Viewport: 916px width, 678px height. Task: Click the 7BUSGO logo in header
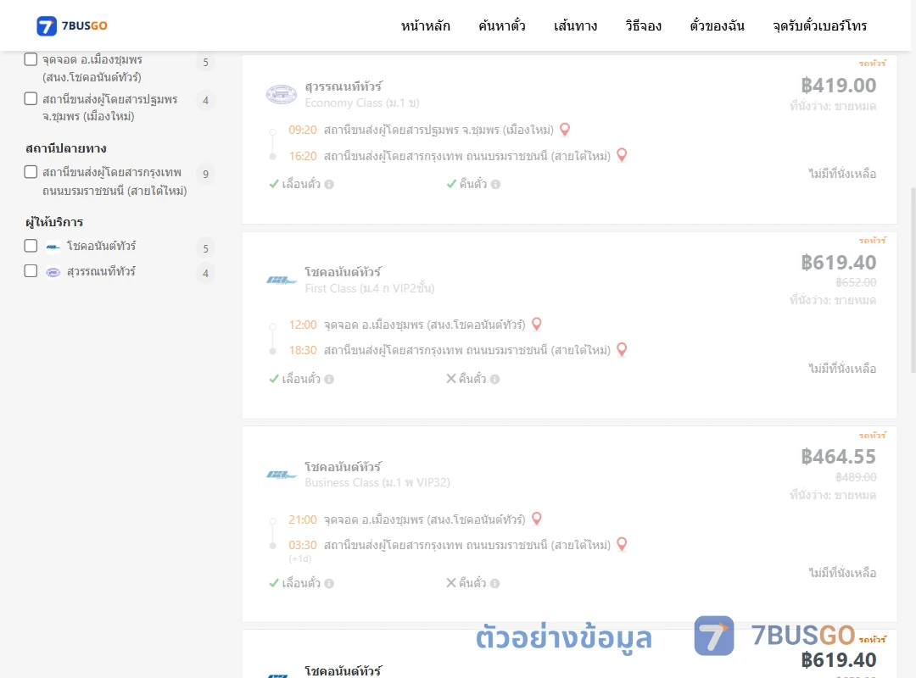point(72,25)
